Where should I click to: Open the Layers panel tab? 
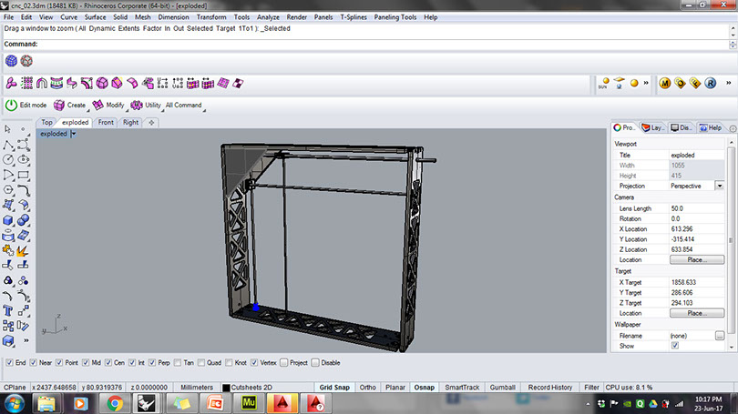[653, 127]
